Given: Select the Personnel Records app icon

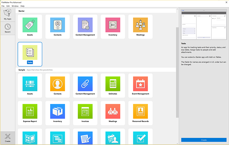Looking at the screenshot, I should (140, 111).
